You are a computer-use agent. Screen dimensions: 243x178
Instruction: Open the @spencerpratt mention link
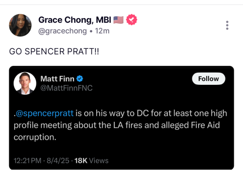44,113
